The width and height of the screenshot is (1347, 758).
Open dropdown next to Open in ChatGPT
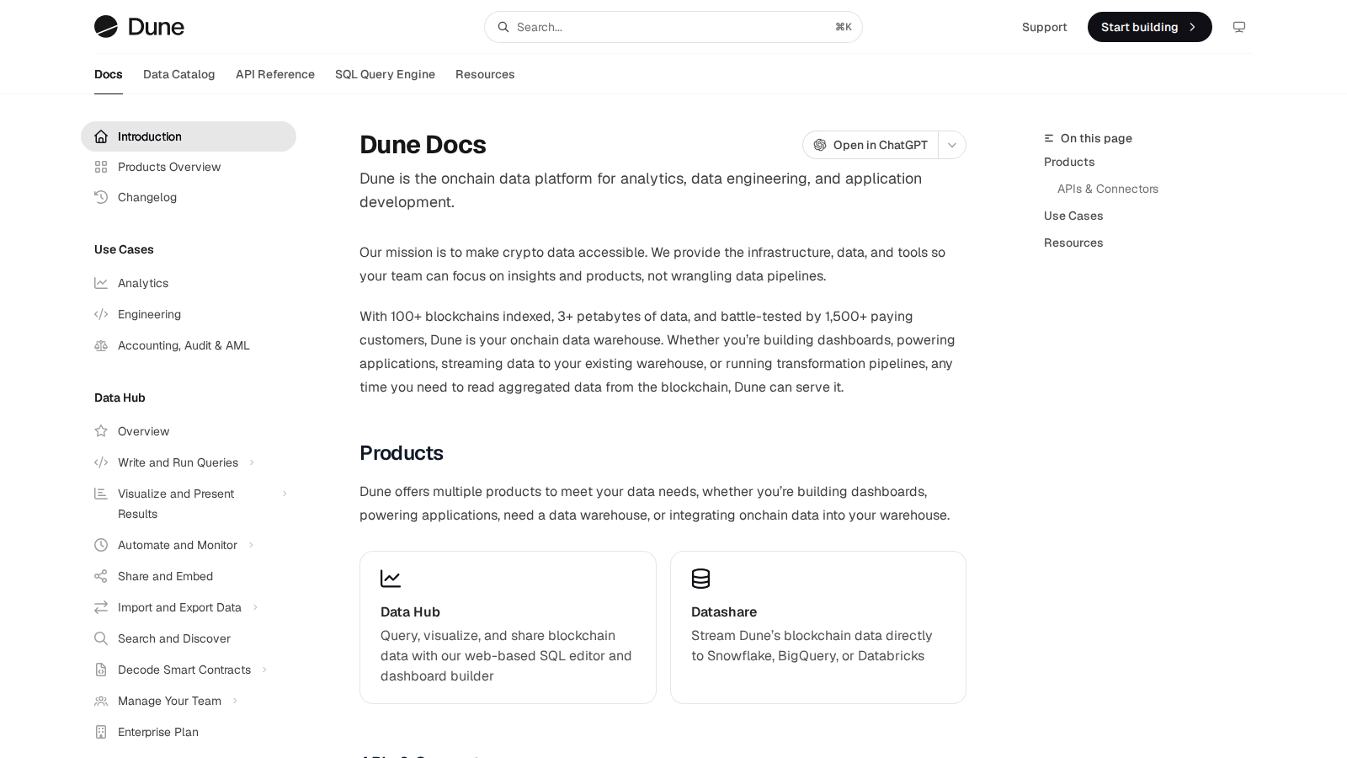[x=952, y=145]
